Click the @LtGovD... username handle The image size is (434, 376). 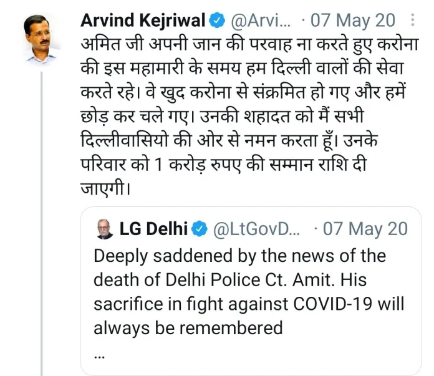257,229
